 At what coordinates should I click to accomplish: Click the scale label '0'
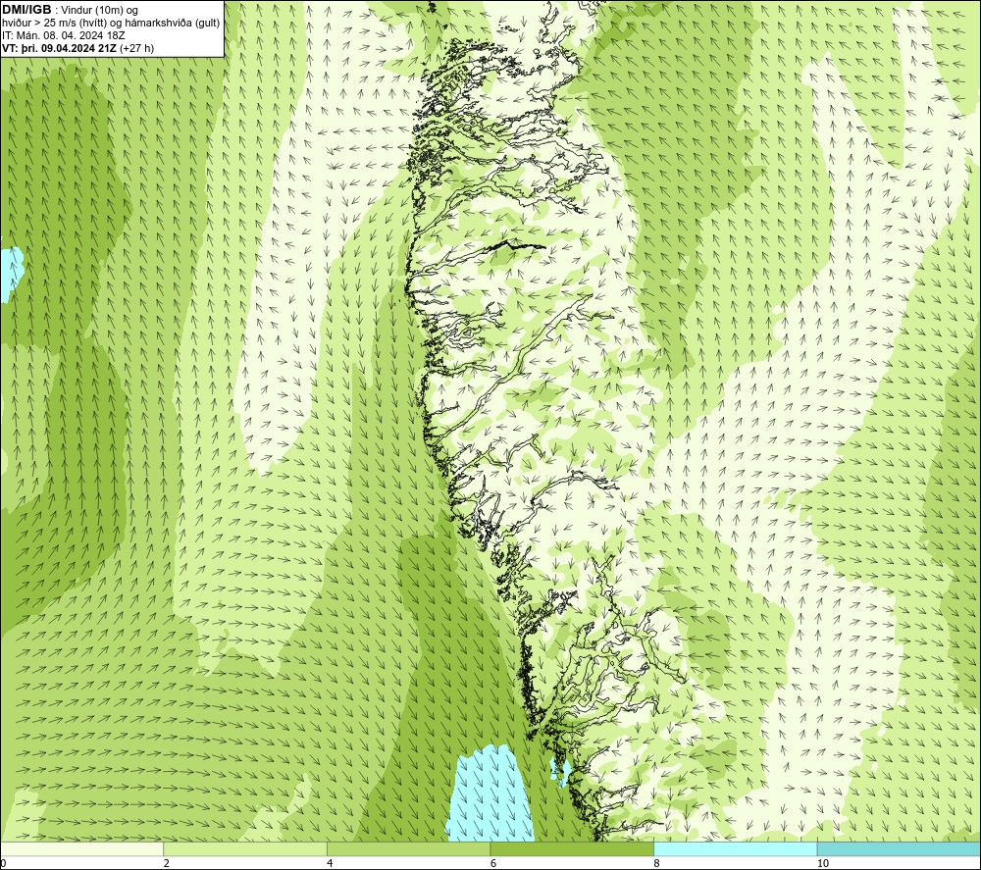pos(3,863)
